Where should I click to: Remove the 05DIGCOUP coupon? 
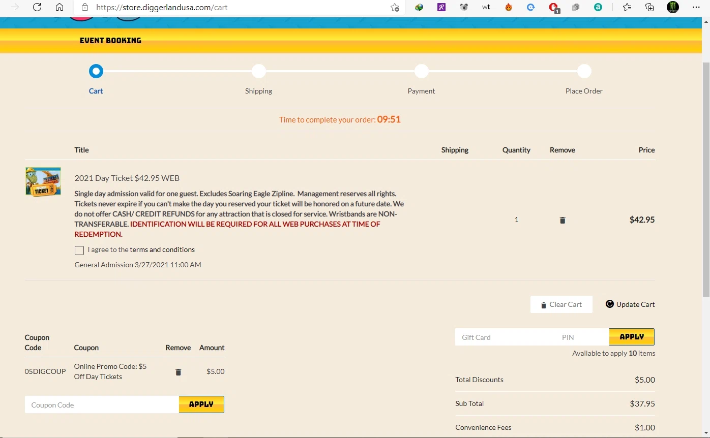click(x=178, y=372)
